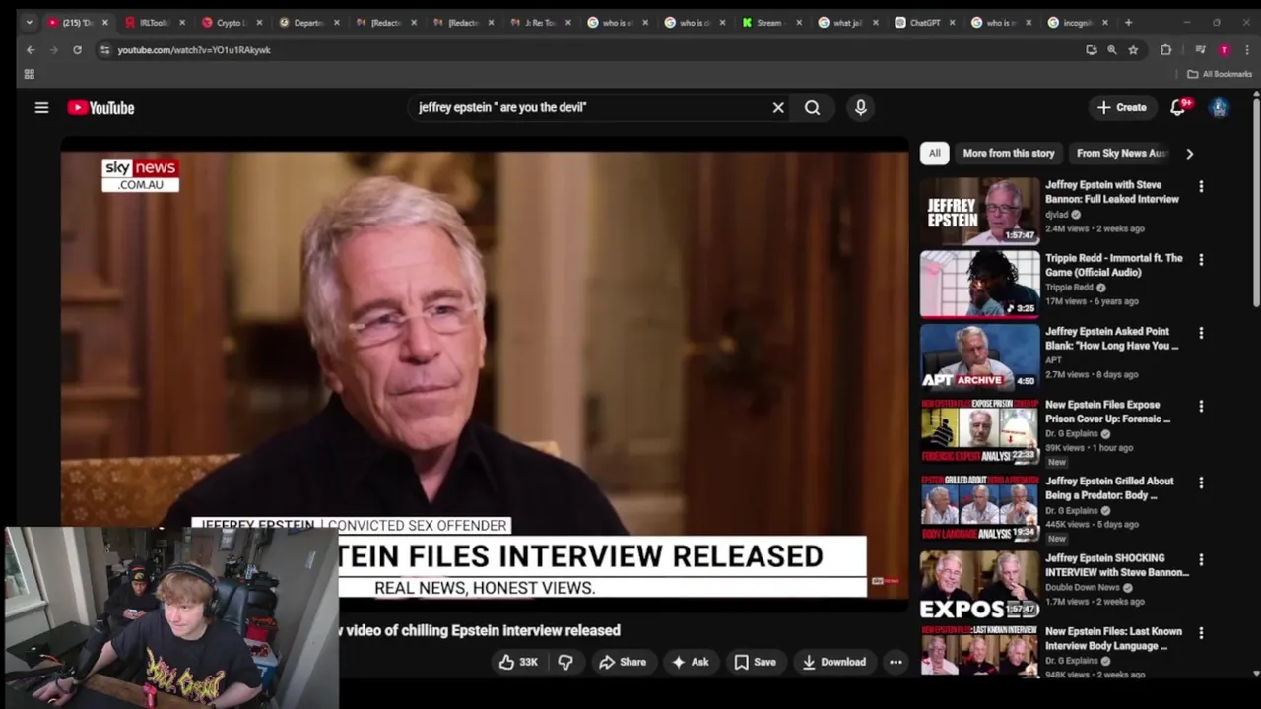Open the Ask feature
Screen dimensions: 1261x709
click(690, 662)
